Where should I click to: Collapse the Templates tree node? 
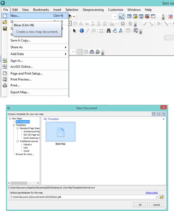click(x=14, y=125)
